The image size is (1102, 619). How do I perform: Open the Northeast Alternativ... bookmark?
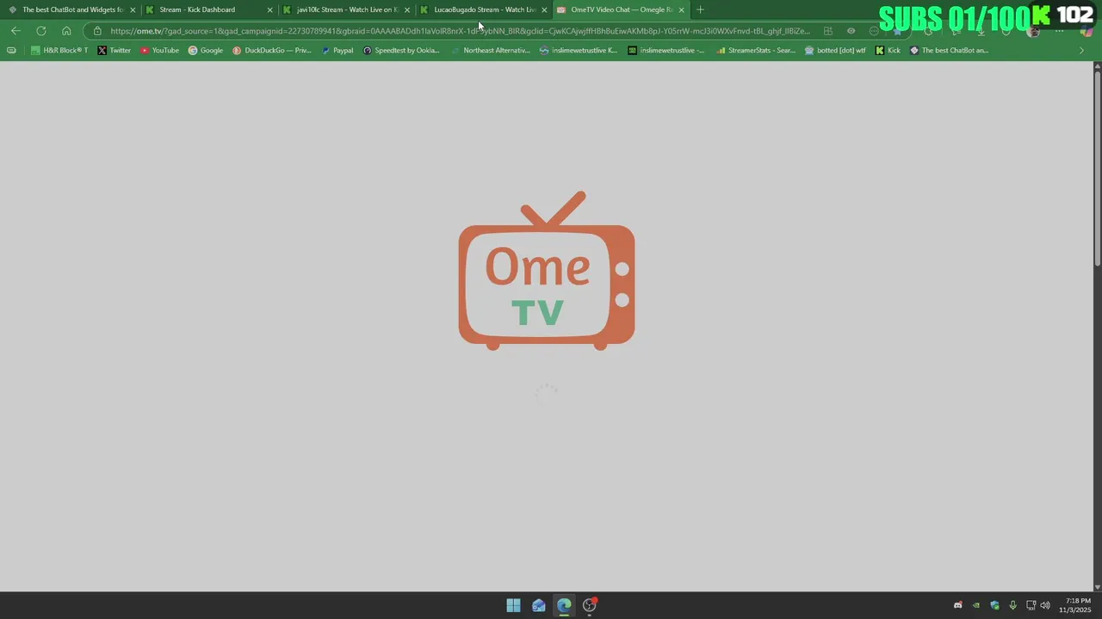[x=491, y=50]
